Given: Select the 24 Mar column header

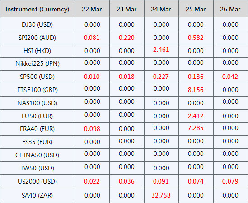Looking at the screenshot, I should pyautogui.click(x=161, y=9).
